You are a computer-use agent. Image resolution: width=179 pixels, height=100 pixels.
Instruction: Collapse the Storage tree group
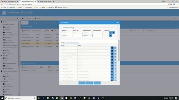click(1, 56)
